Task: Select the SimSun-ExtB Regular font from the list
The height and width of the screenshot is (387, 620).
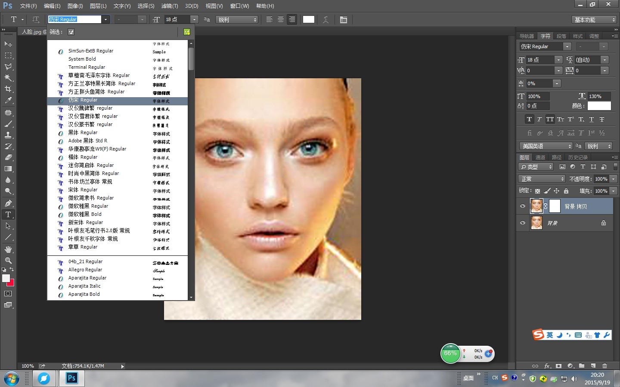Action: pyautogui.click(x=90, y=51)
